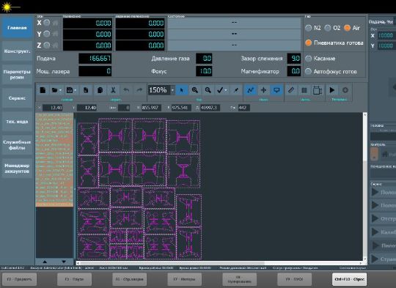Click the four-way move arrows icon

pyautogui.click(x=263, y=90)
